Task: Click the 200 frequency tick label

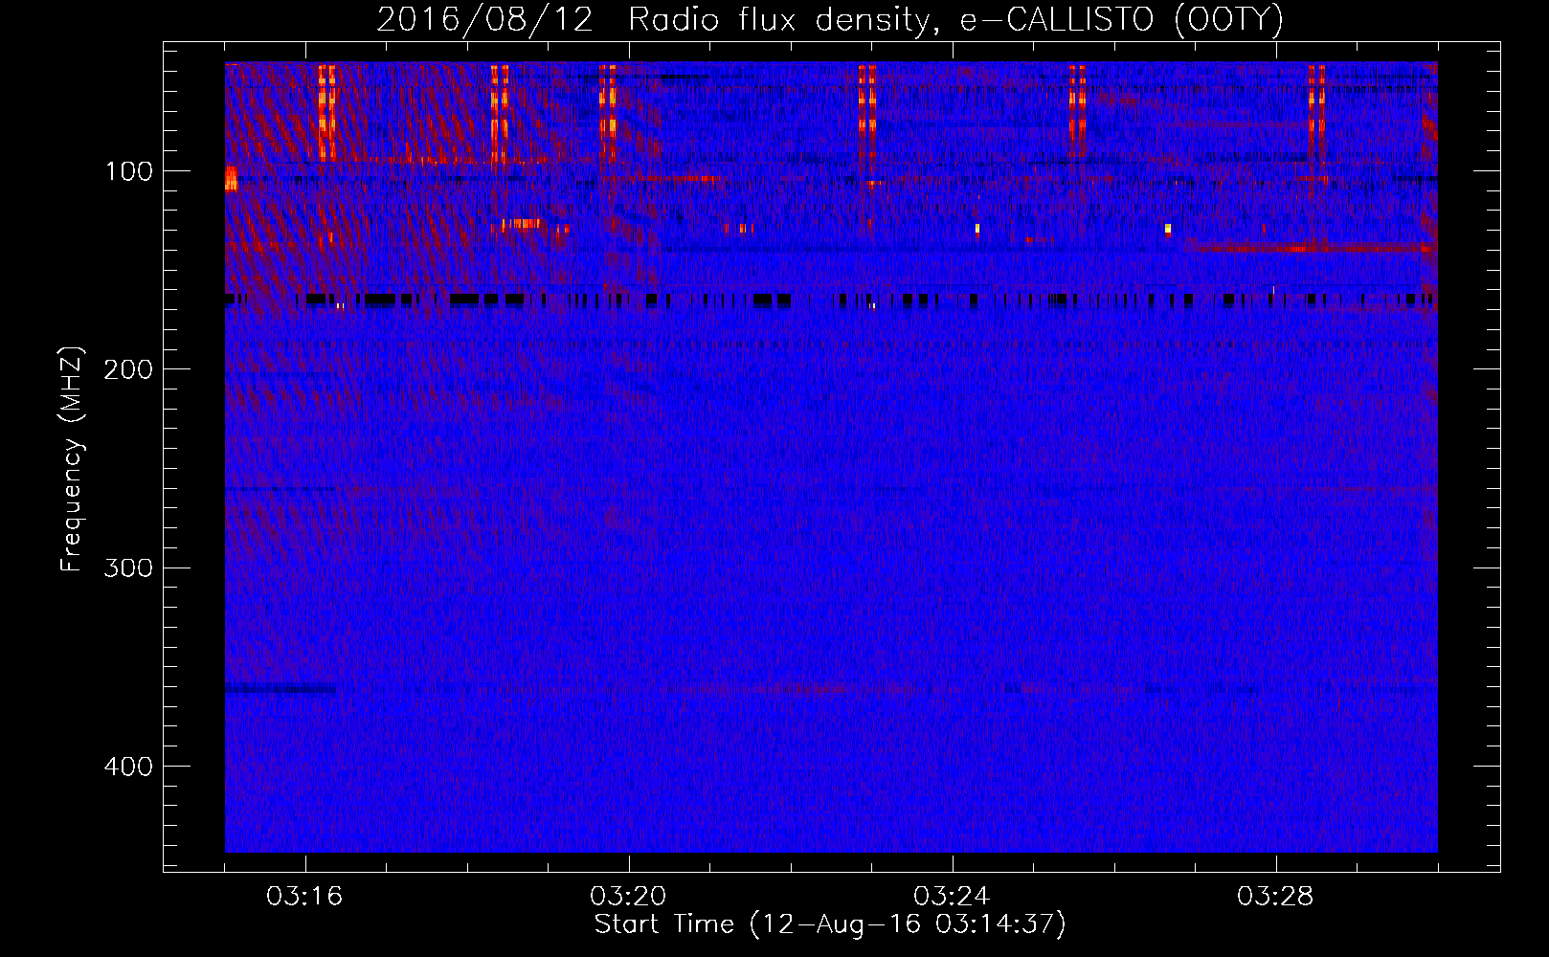Action: 128,369
